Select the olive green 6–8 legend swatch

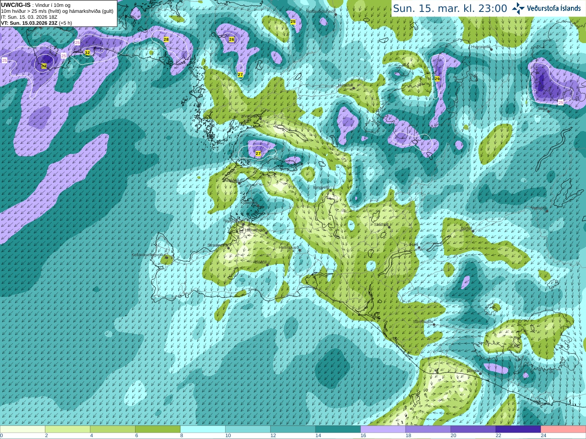coord(157,429)
